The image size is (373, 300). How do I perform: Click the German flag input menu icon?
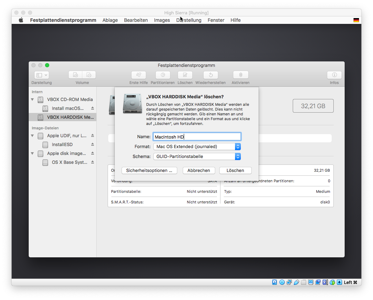pos(356,20)
